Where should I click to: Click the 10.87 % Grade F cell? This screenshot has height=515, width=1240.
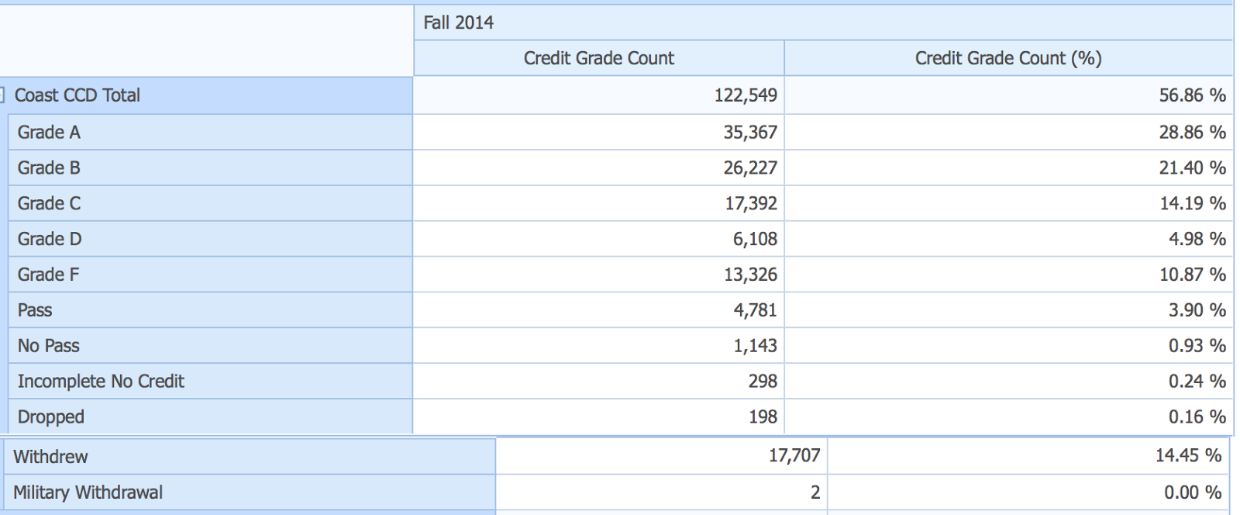[1008, 275]
